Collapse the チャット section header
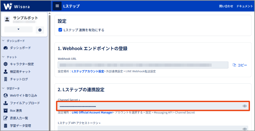This screenshot has height=131, width=255. click(x=10, y=57)
